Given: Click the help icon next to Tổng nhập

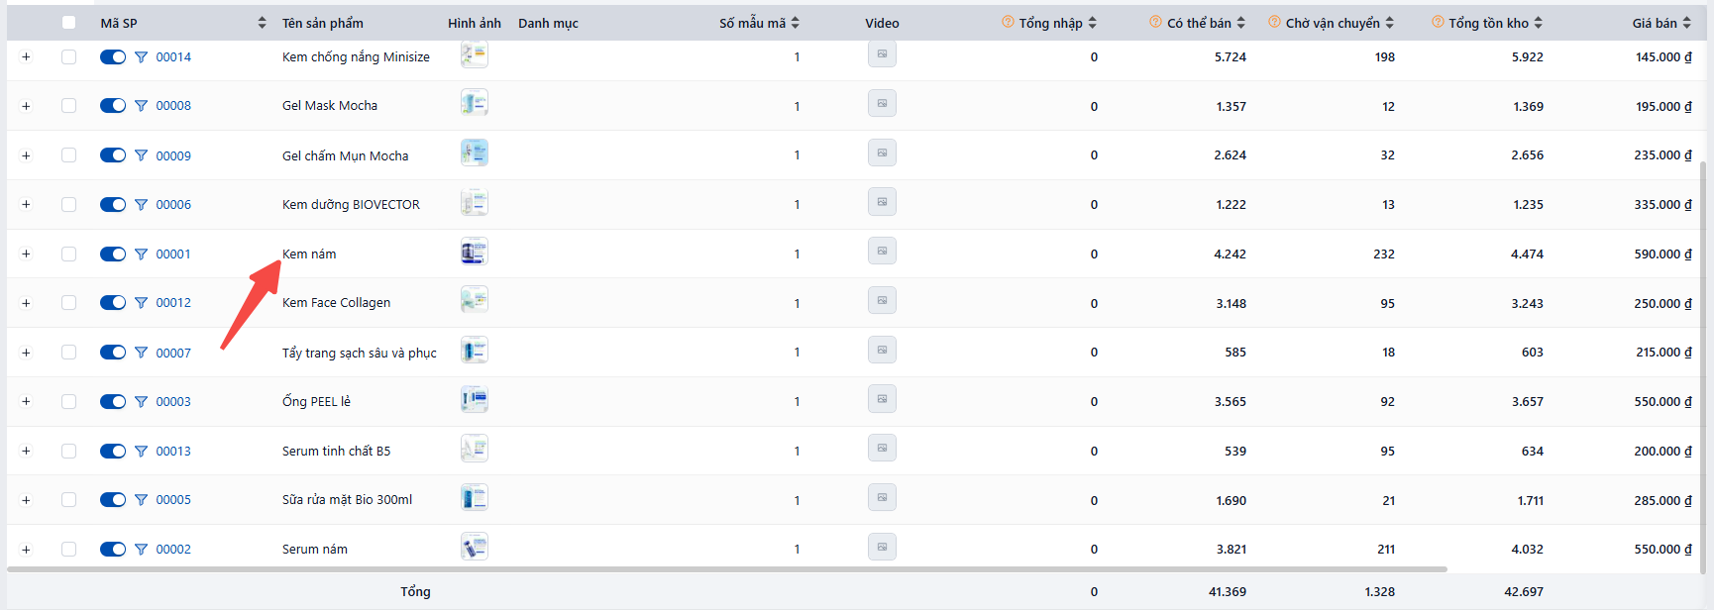Looking at the screenshot, I should [x=1008, y=22].
